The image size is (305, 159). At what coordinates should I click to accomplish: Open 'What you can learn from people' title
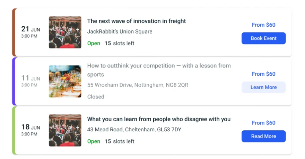coord(159,119)
